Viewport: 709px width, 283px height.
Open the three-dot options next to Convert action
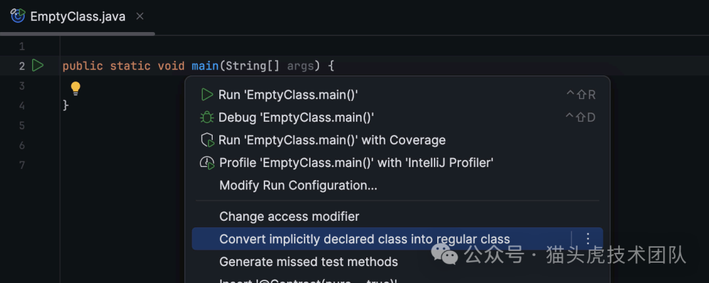coord(588,239)
